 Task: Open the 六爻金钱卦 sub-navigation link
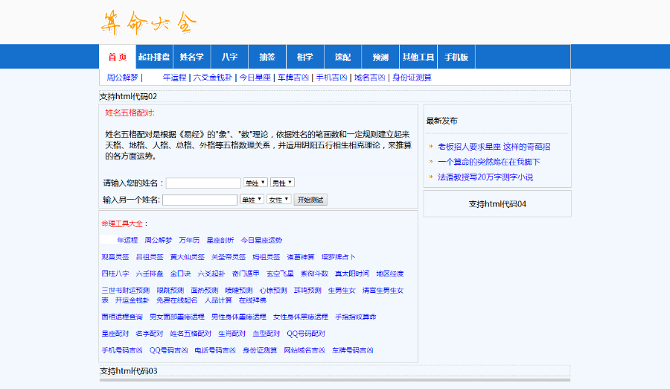[213, 78]
